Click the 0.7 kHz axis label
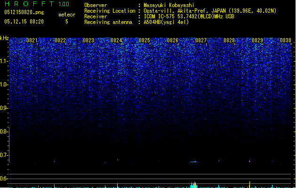This screenshot has width=296, height=188. (4, 155)
